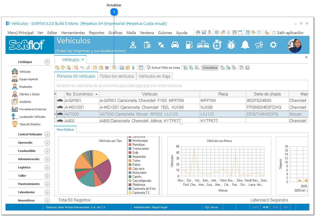Click the stopwatch icon in banner
Viewport: 316px width, 217px height.
217,45
